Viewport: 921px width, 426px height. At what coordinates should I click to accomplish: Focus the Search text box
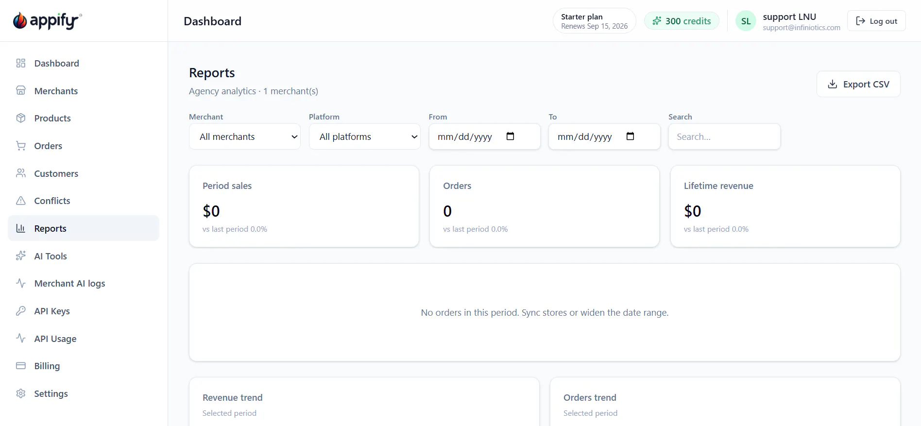coord(724,136)
